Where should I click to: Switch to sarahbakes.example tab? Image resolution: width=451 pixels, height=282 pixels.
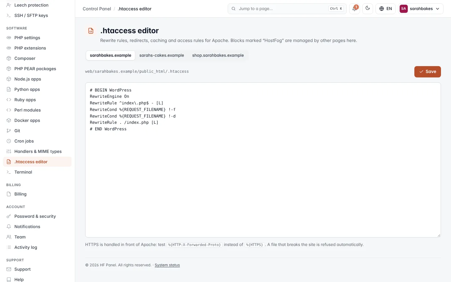[x=111, y=55]
